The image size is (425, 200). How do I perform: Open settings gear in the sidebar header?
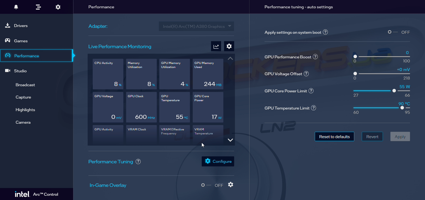tap(58, 7)
